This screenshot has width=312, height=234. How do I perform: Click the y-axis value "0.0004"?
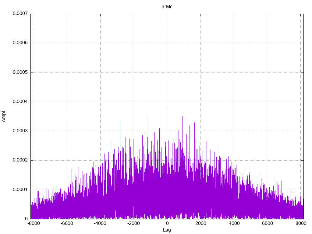[x=20, y=101]
